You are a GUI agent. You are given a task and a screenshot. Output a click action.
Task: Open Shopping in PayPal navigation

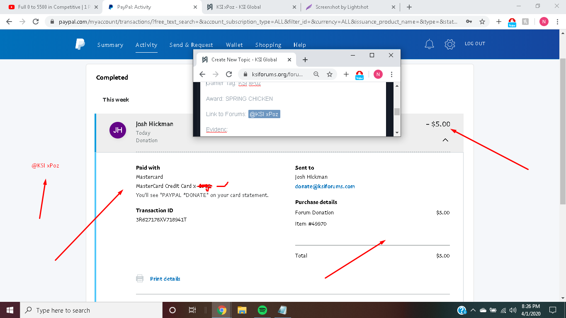coord(268,45)
